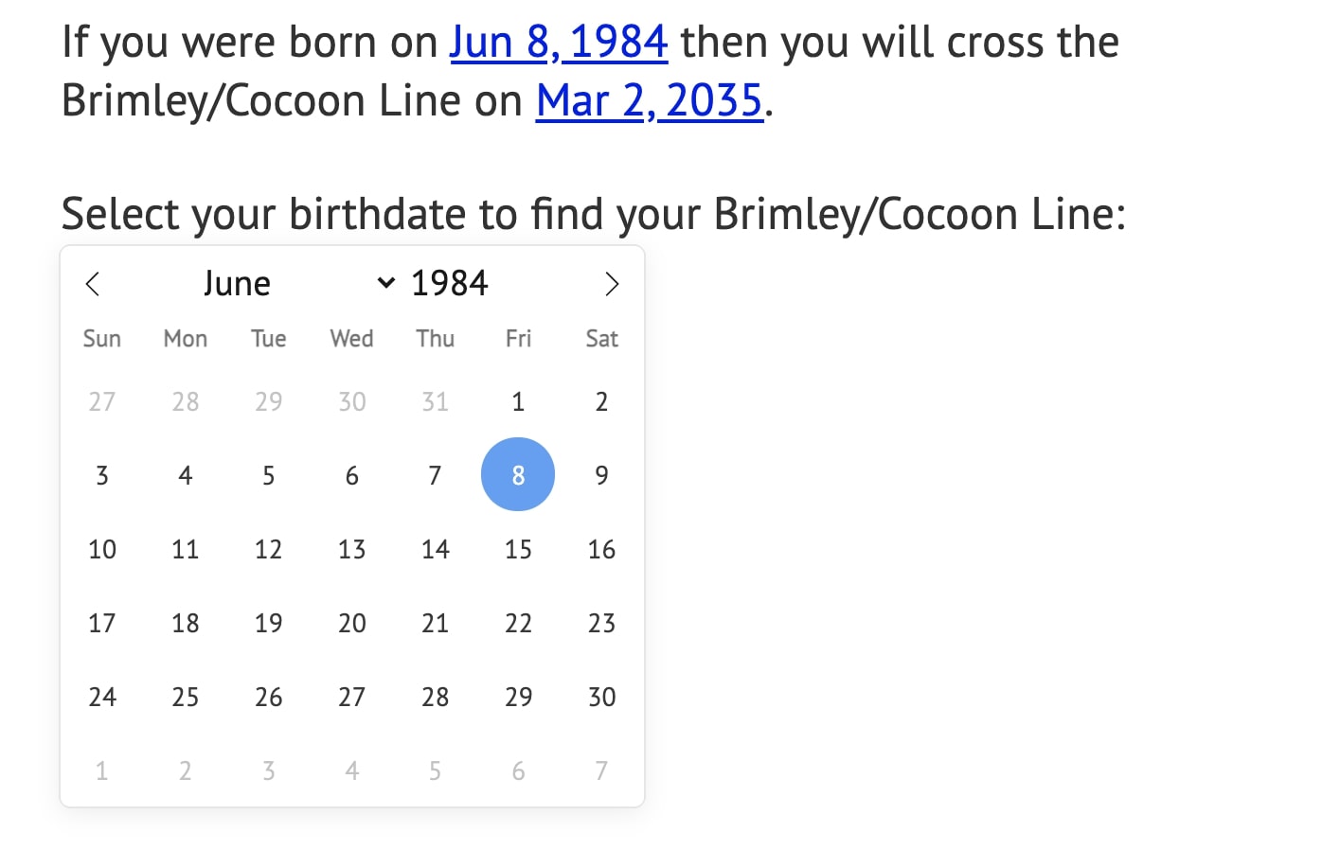Click the dropdown caret next to June
Screen dimensions: 1322x850
coord(386,282)
